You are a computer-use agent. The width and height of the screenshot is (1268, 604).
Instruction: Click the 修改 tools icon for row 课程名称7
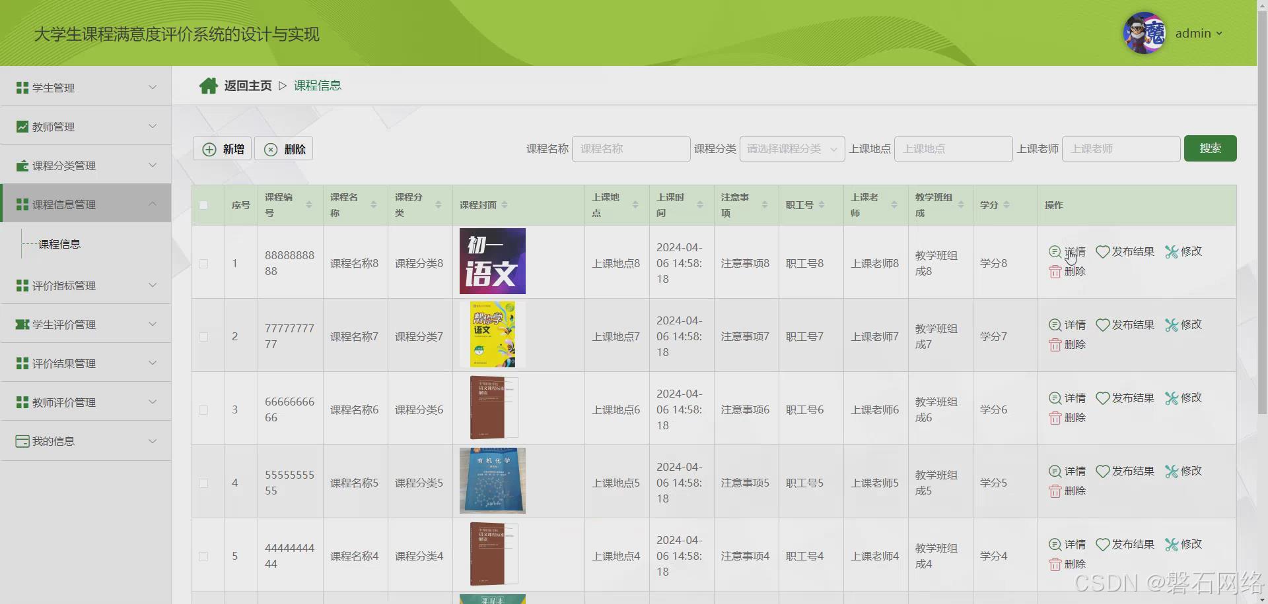click(x=1172, y=325)
